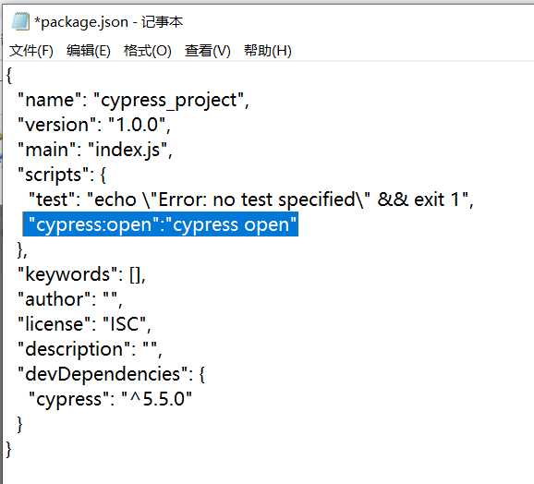The image size is (534, 484).
Task: Click the highlighted "cypress:open" line
Action: (161, 224)
